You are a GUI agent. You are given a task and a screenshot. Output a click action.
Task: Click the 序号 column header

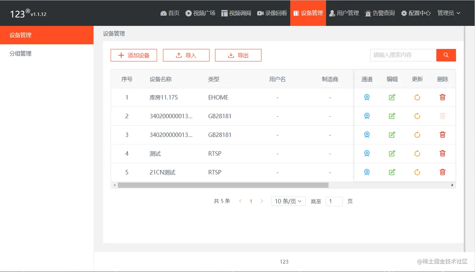(127, 79)
